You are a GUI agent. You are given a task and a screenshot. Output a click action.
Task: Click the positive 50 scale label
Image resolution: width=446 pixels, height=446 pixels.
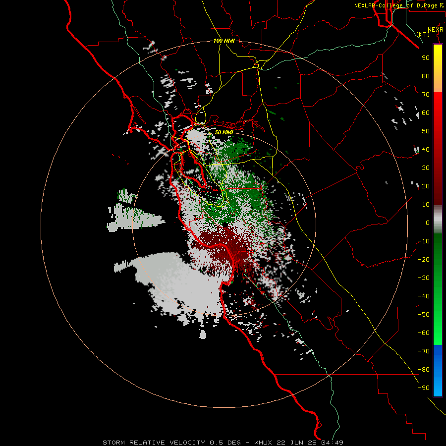tap(426, 131)
